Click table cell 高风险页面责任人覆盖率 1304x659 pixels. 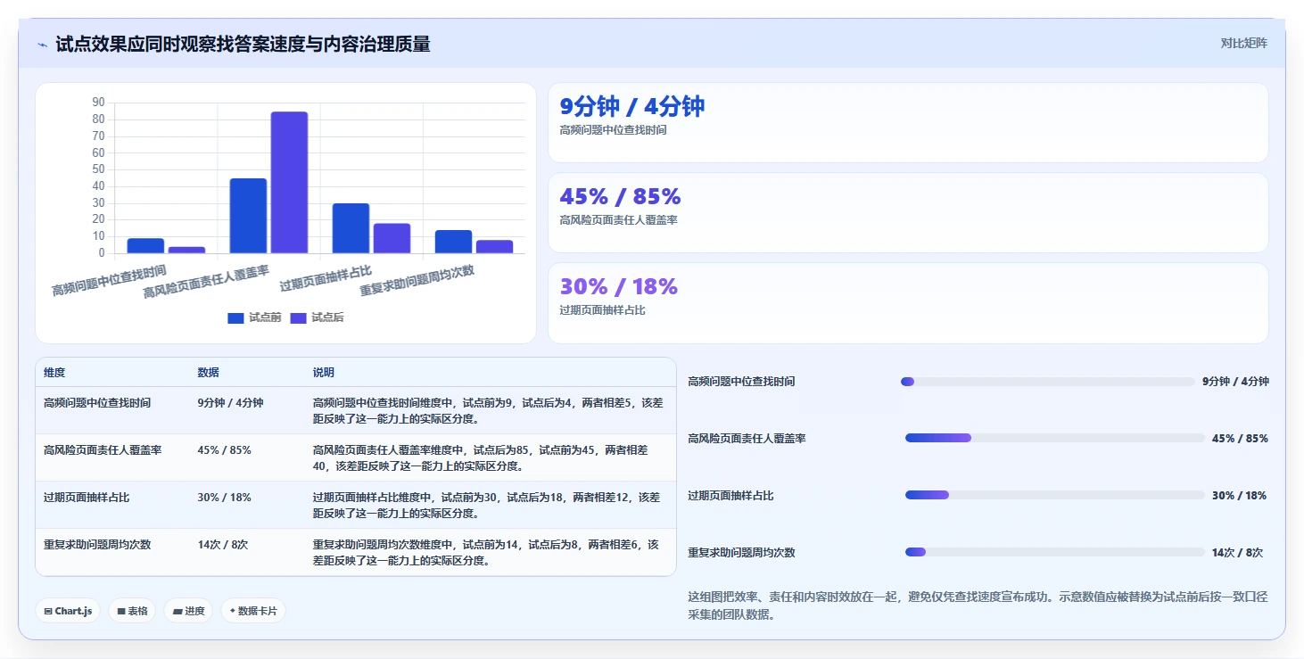click(x=103, y=450)
